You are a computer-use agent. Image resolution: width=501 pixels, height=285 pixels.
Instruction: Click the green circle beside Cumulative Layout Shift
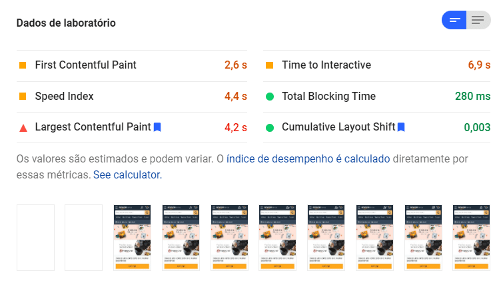pos(269,127)
